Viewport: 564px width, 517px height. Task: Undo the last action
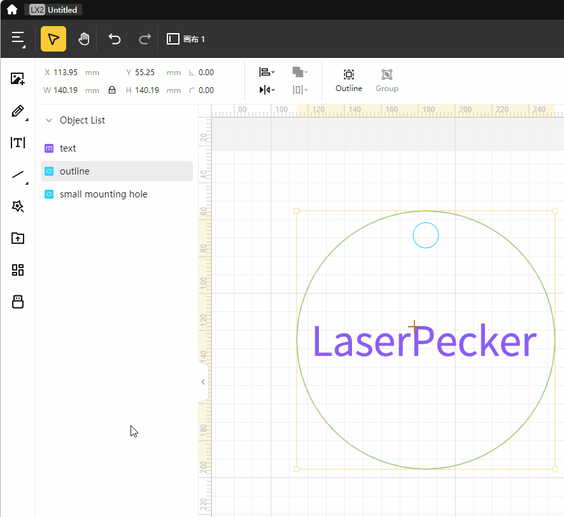pyautogui.click(x=115, y=39)
